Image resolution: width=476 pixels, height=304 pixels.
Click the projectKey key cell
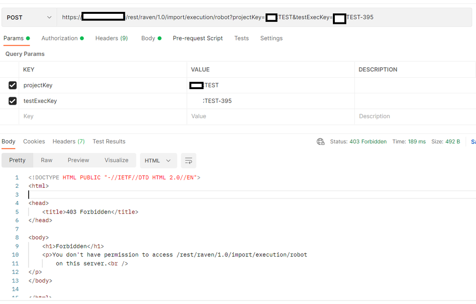pyautogui.click(x=103, y=85)
